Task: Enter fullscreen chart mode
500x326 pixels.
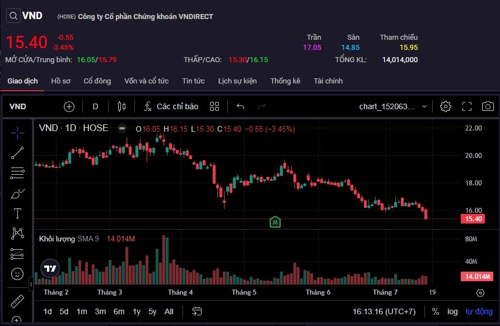Action: (x=467, y=106)
